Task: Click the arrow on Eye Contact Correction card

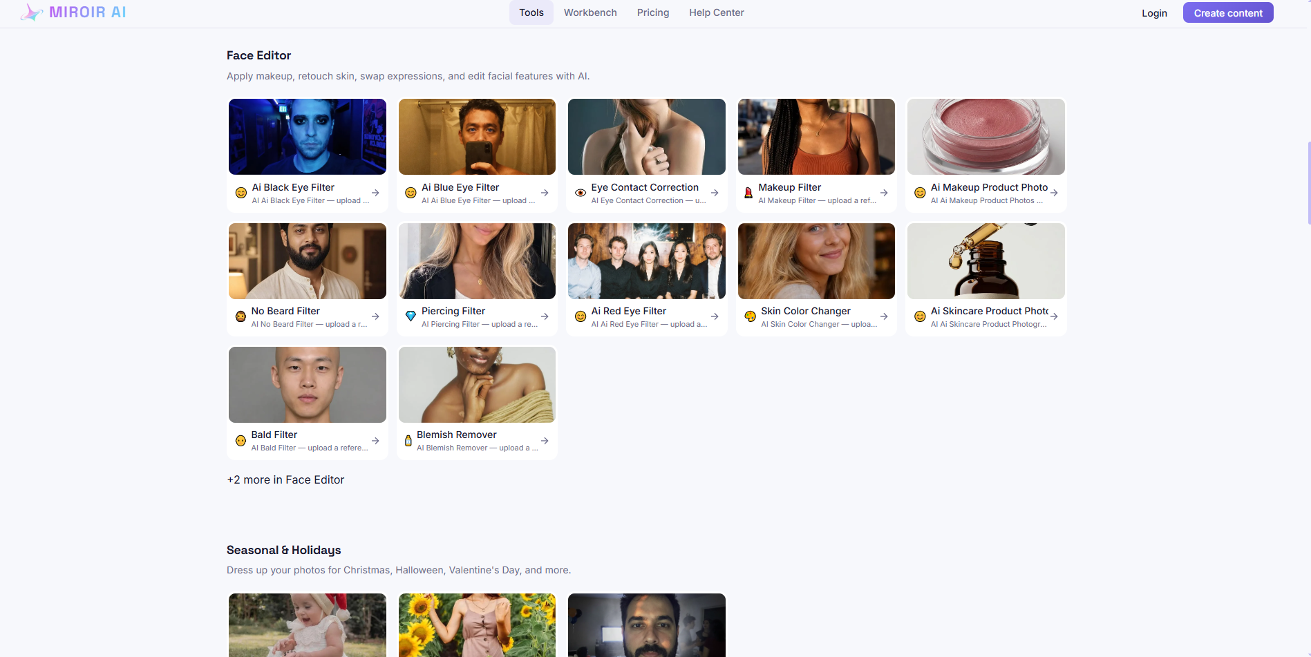Action: pos(715,193)
